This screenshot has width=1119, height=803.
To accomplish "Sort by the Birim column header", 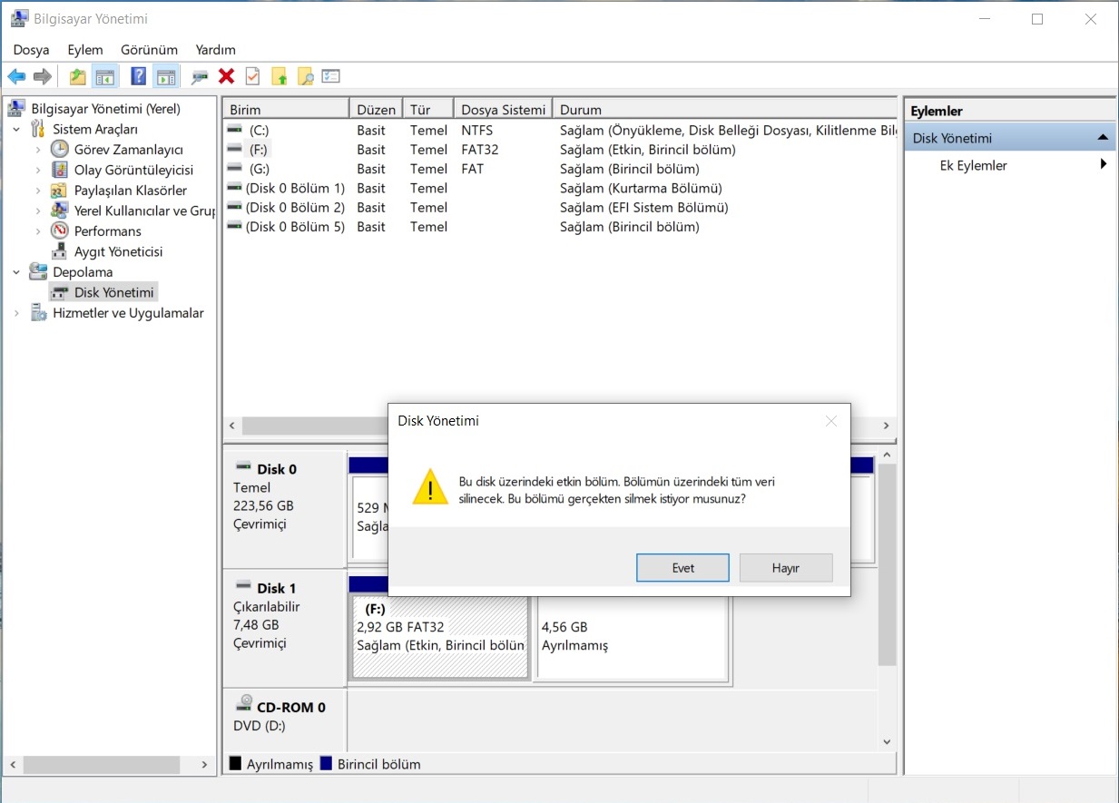I will pyautogui.click(x=286, y=110).
